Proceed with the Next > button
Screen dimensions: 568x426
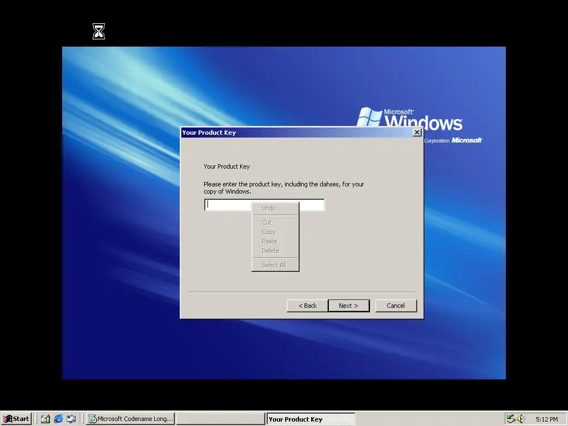coord(348,306)
